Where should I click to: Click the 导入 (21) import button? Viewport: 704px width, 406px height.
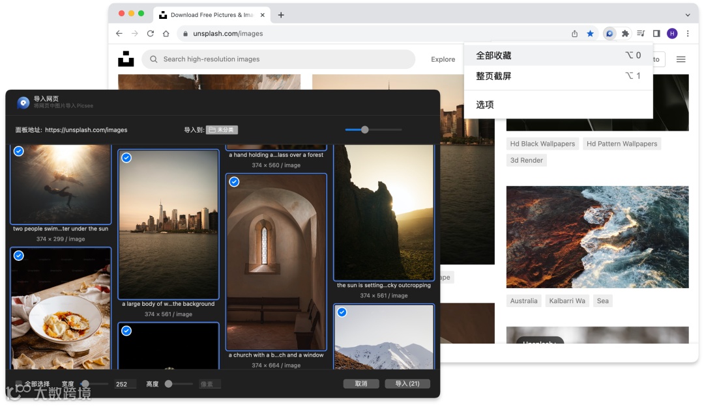pos(407,384)
